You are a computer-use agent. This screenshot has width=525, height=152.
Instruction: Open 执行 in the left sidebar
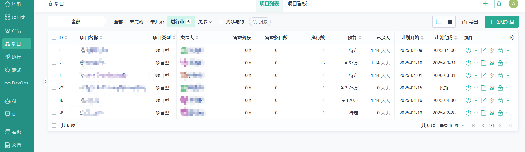pos(16,57)
